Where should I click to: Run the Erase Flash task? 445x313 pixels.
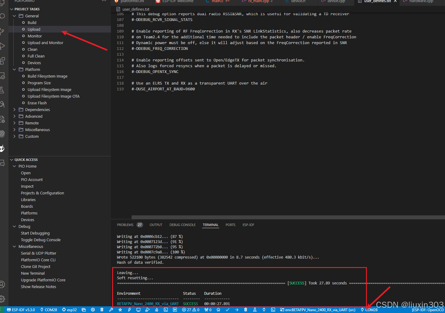pos(37,103)
